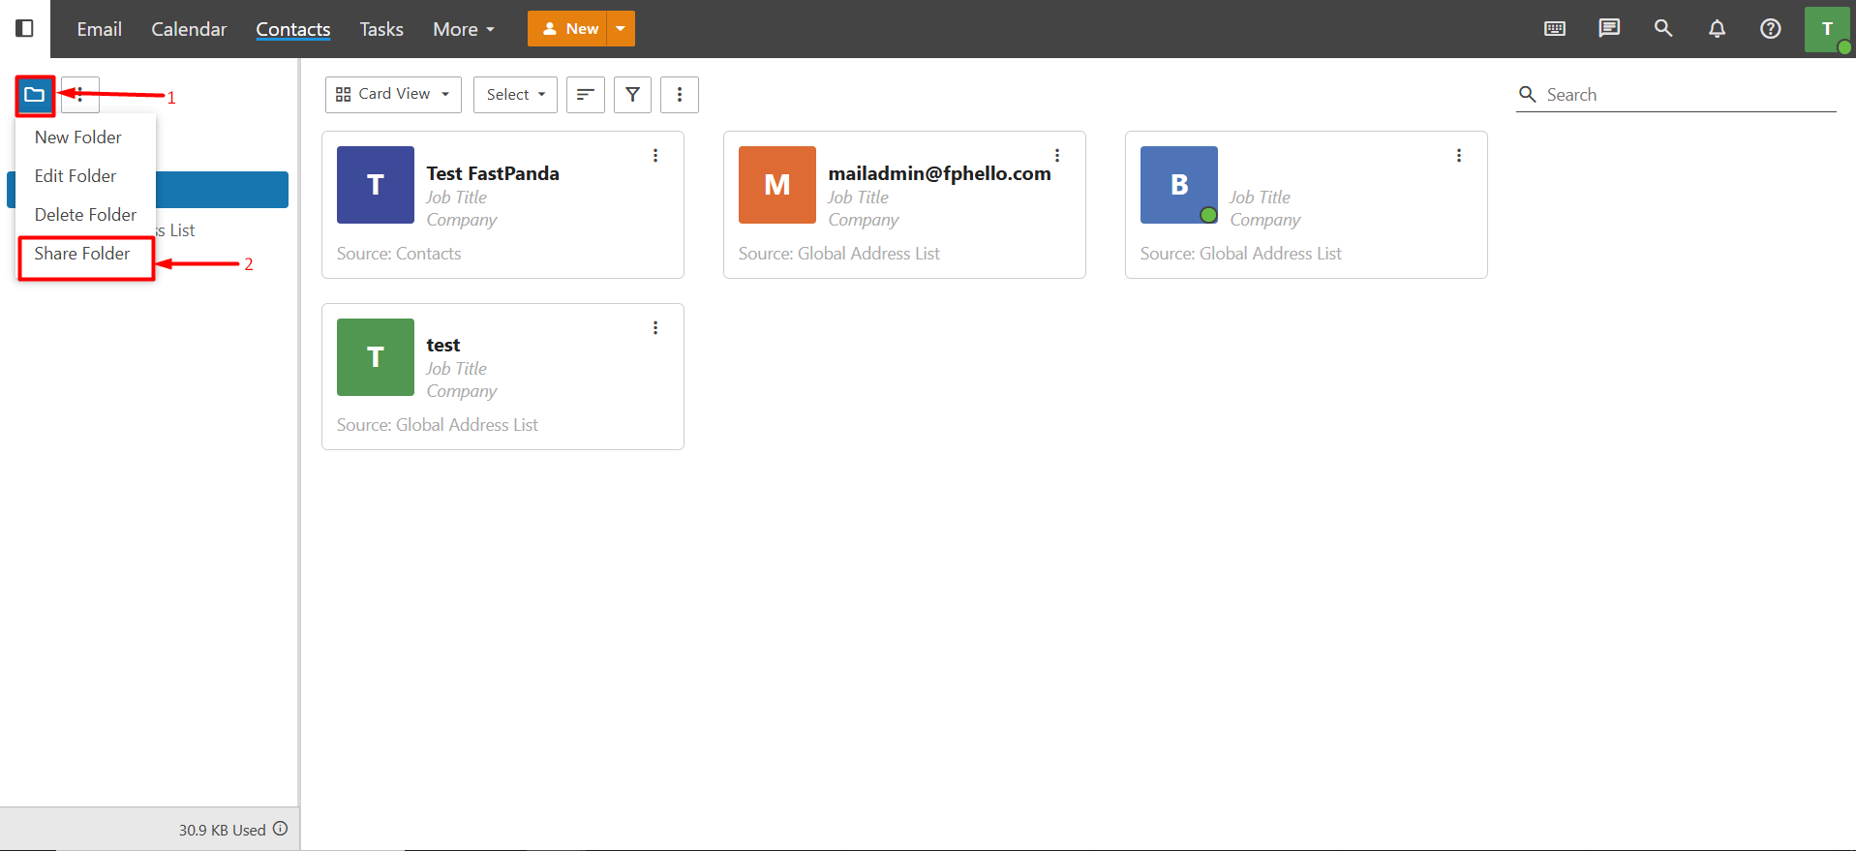This screenshot has width=1856, height=851.
Task: Click the sidebar collapse panel icon
Action: click(x=25, y=29)
